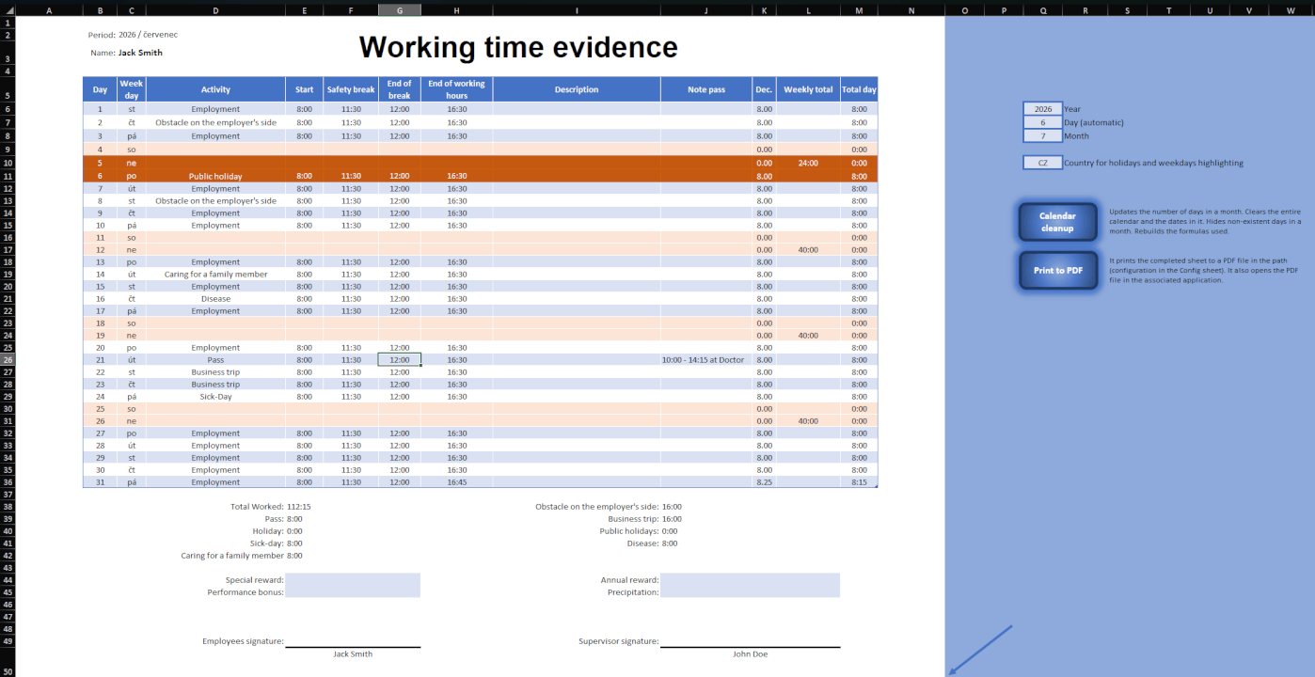This screenshot has height=677, width=1315.
Task: Select Business trip activity cell for day 22
Action: click(x=215, y=372)
